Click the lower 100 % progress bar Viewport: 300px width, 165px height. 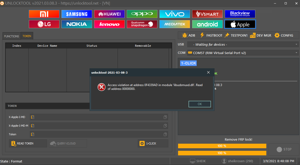point(222,153)
